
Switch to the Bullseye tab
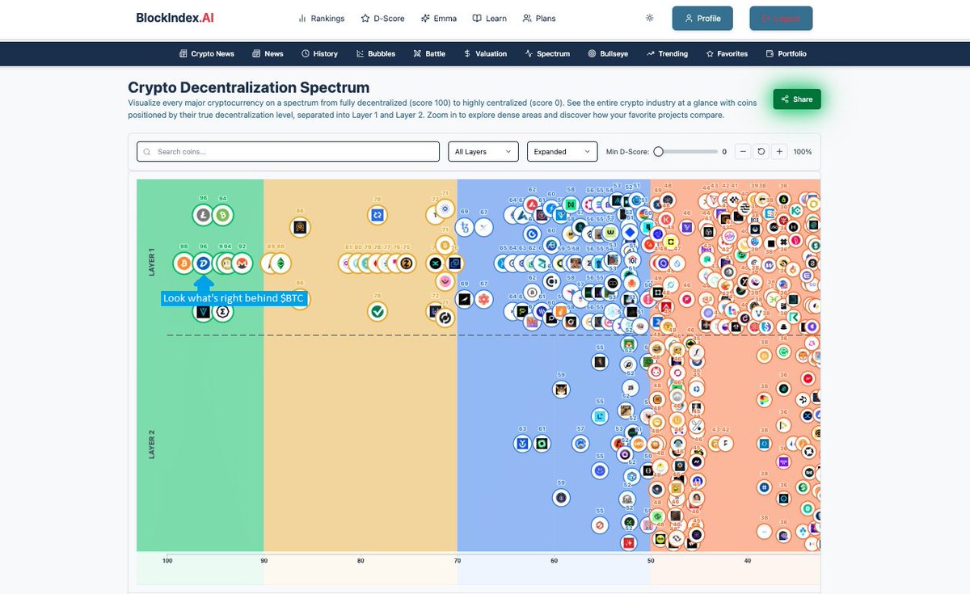(x=608, y=53)
